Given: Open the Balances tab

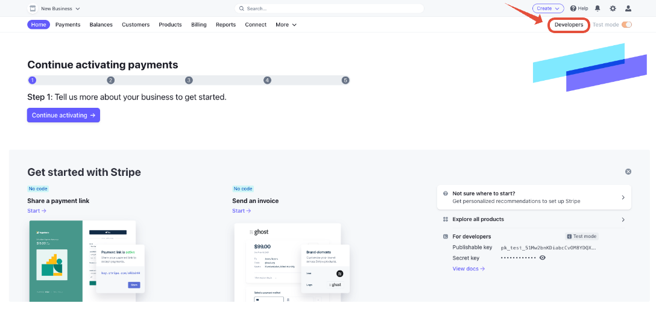Looking at the screenshot, I should tap(101, 25).
